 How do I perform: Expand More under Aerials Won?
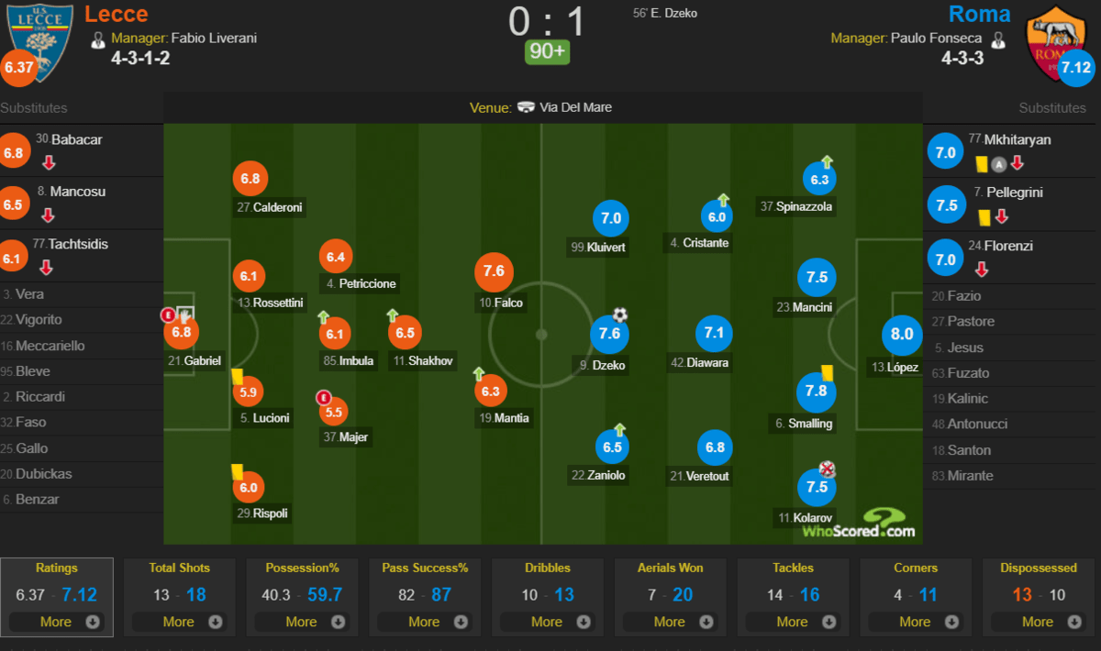pyautogui.click(x=670, y=622)
